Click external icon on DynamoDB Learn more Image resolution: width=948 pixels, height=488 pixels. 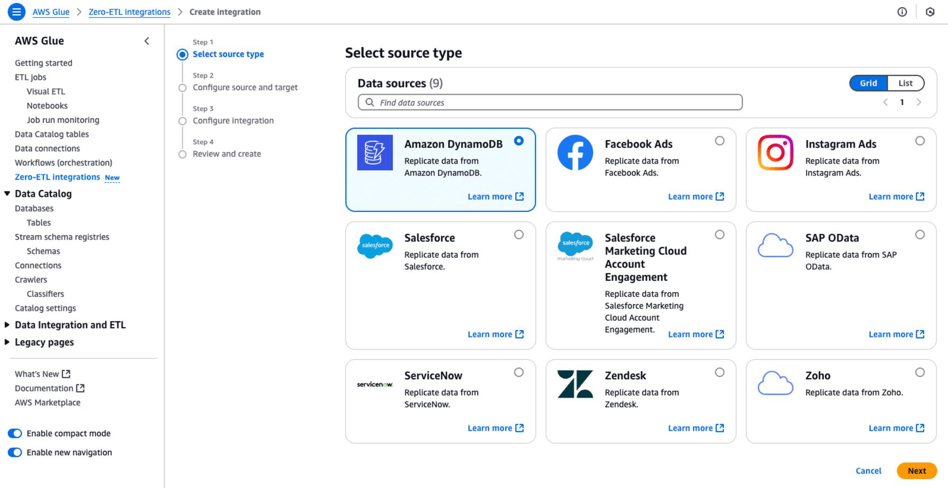(x=520, y=196)
